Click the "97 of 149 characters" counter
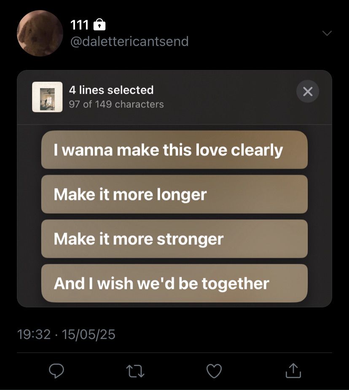The image size is (349, 390). click(x=116, y=104)
